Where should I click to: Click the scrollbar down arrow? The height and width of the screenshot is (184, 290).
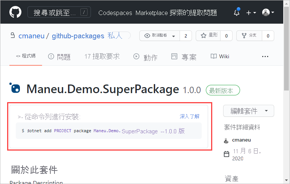287,180
